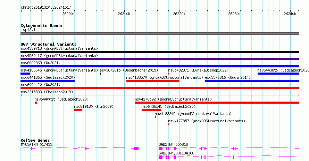The image size is (309, 161).
Task: Click the RefSeq Genes track title
Action: coord(35,140)
